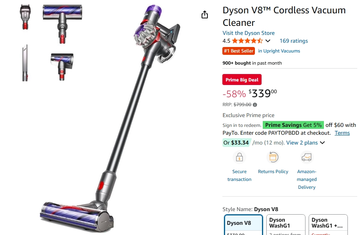Screen dimensions: 360x235
Task: Open the in Upright Vacuums category link
Action: pyautogui.click(x=279, y=51)
